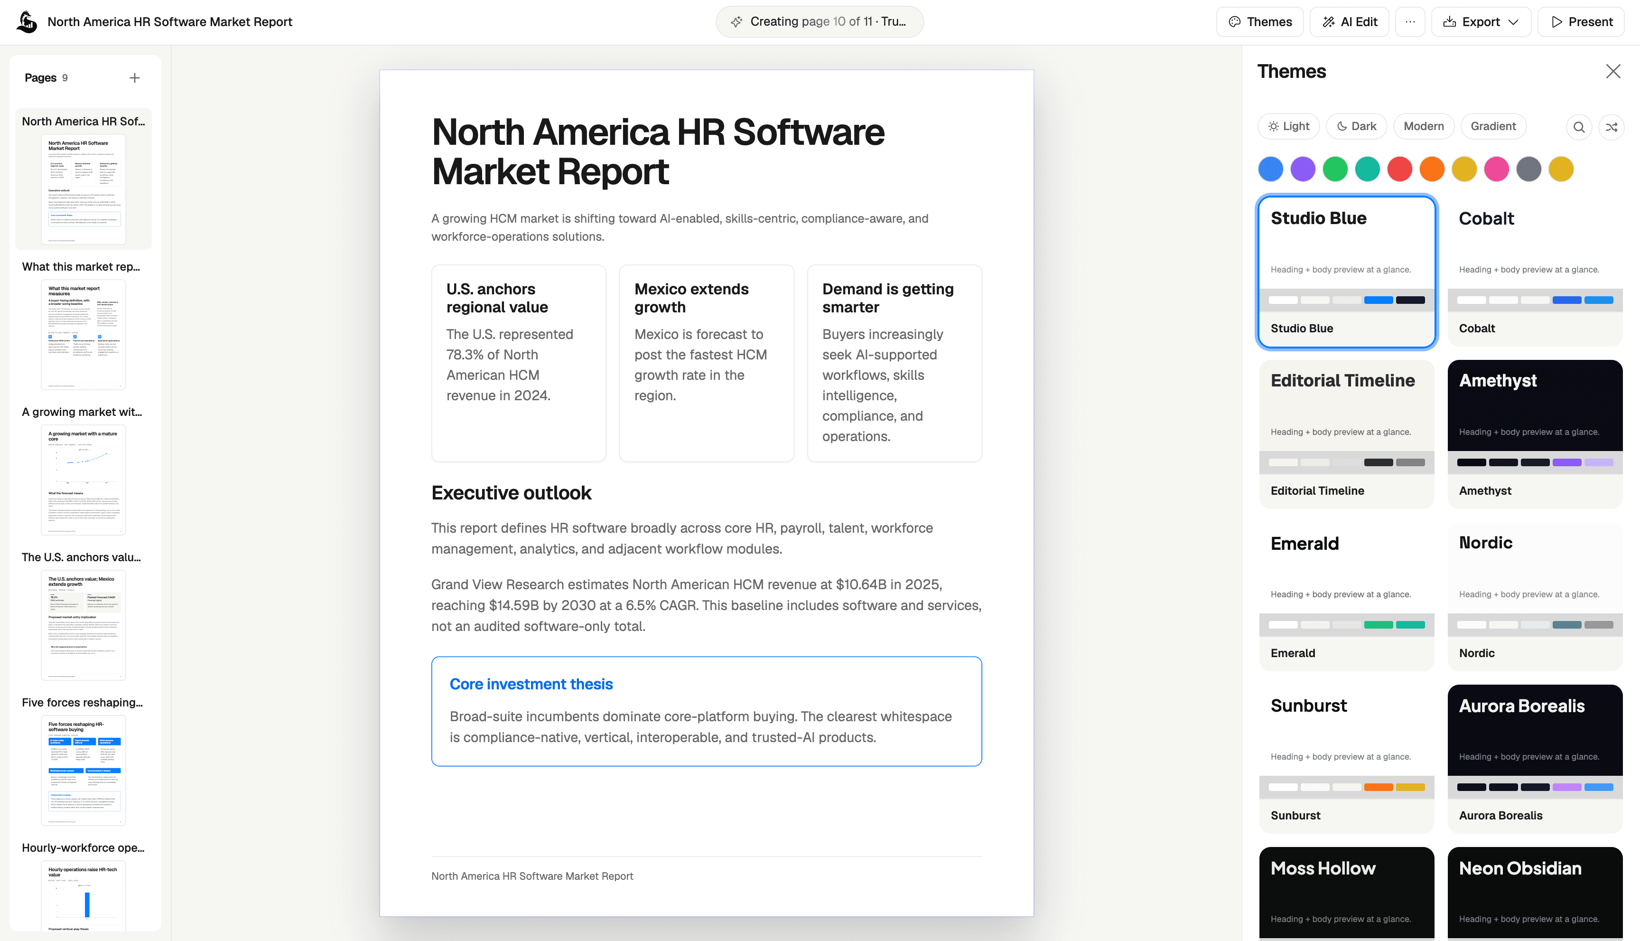Click the page footer report title text

pos(532,876)
